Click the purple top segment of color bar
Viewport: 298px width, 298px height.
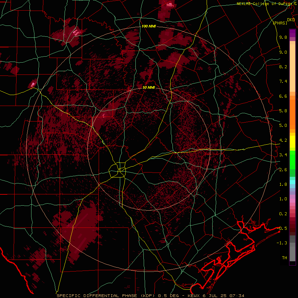[292, 33]
